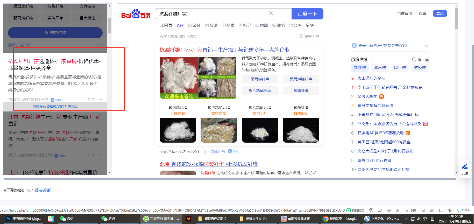474x224 pixels.
Task: Click the taskbar network icon
Action: [x=413, y=219]
